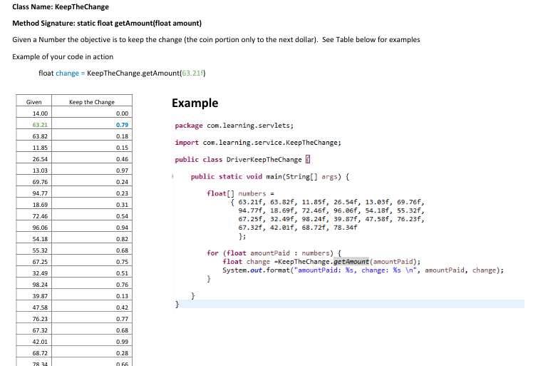The image size is (548, 366).
Task: Click the 11.85 table cell
Action: pyautogui.click(x=34, y=147)
